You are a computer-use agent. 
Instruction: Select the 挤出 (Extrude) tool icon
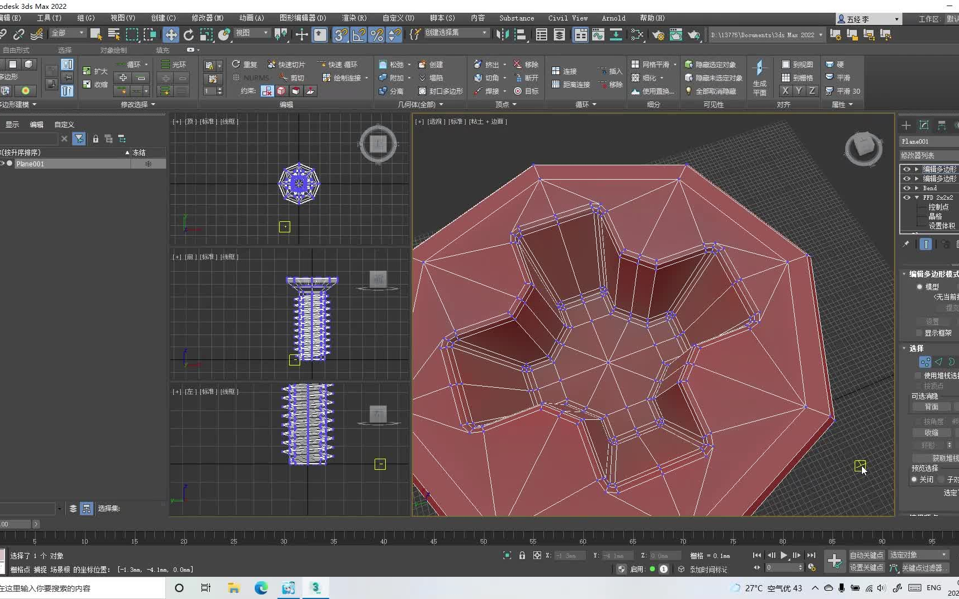(478, 65)
